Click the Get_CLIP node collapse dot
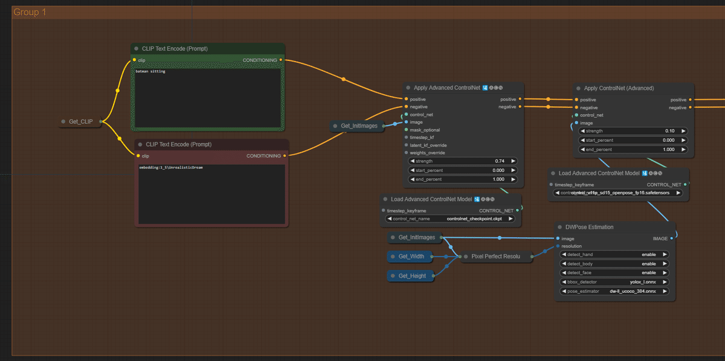Image resolution: width=725 pixels, height=361 pixels. tap(63, 122)
